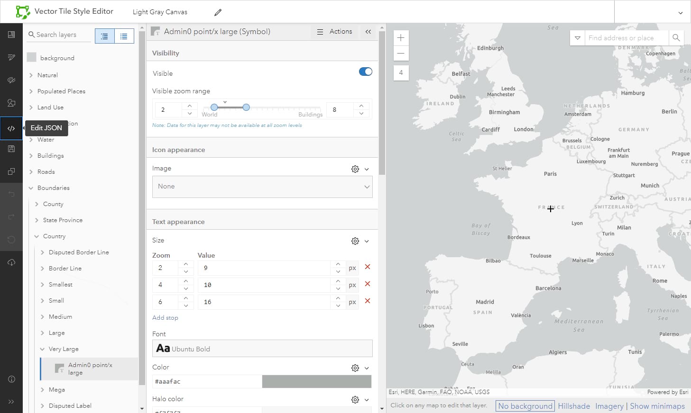Click the Add stop link

coord(165,318)
